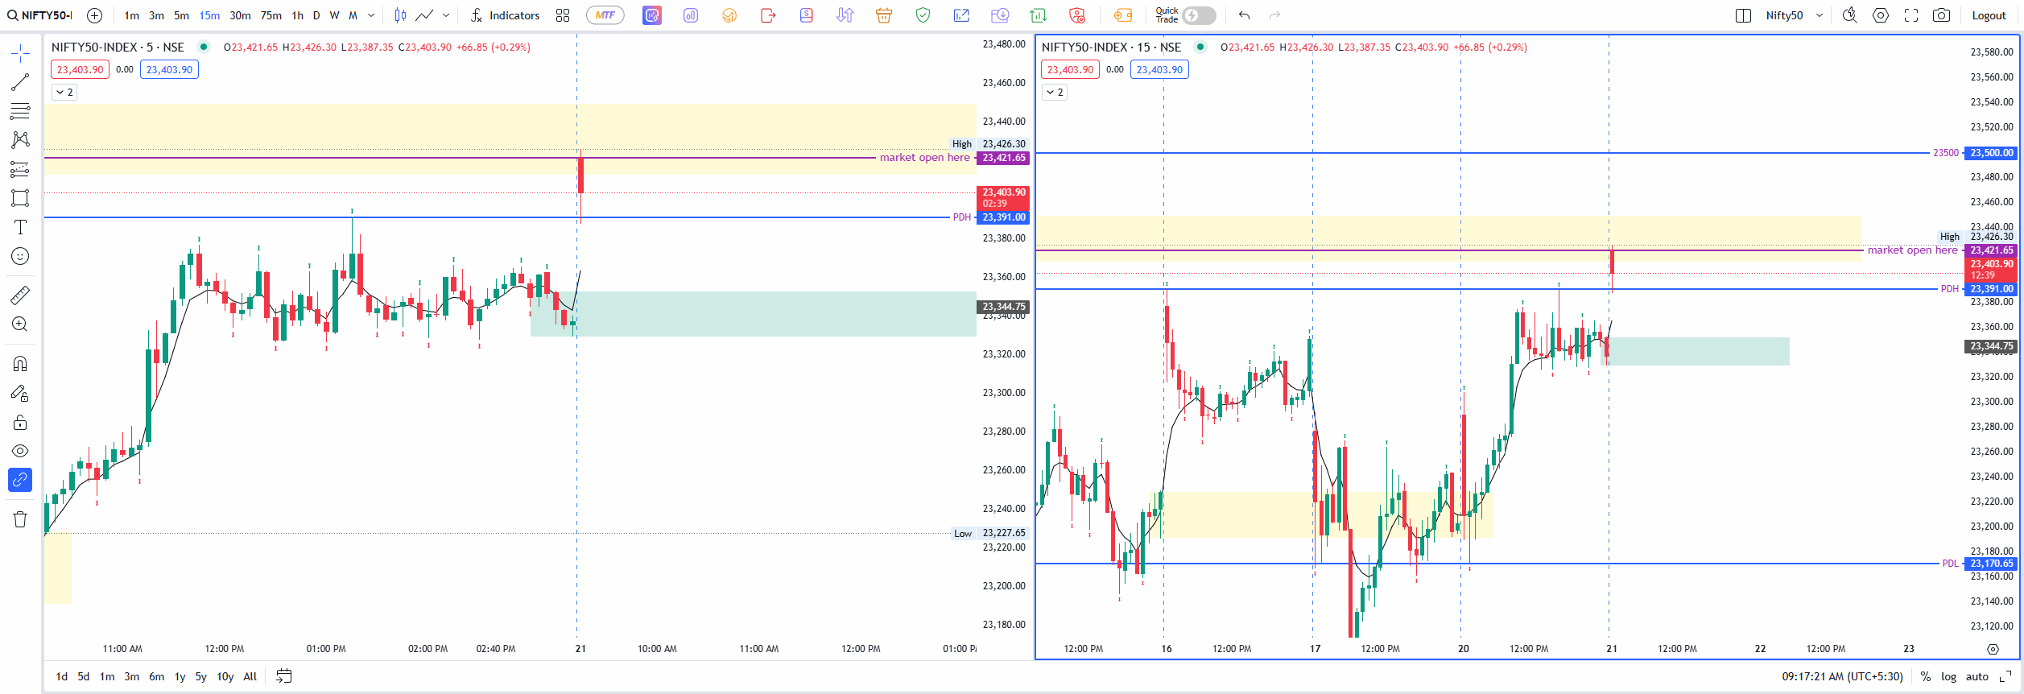This screenshot has width=2024, height=694.
Task: Switch to the 3m timeframe
Action: coord(156,15)
